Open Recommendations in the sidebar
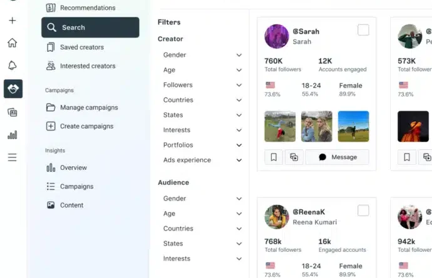Image resolution: width=432 pixels, height=278 pixels. coord(88,7)
